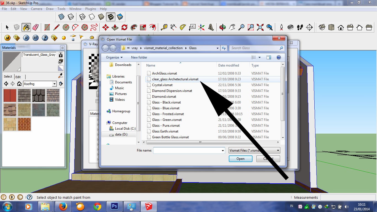Enable Back Edges face style
377x212 pixels.
coord(71,17)
